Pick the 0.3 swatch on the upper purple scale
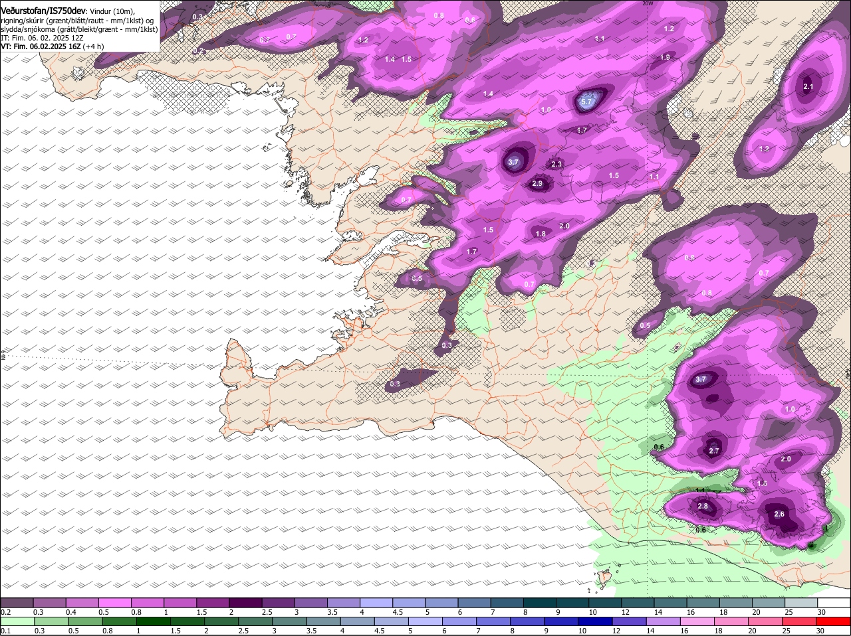Image resolution: width=851 pixels, height=636 pixels. (50, 602)
